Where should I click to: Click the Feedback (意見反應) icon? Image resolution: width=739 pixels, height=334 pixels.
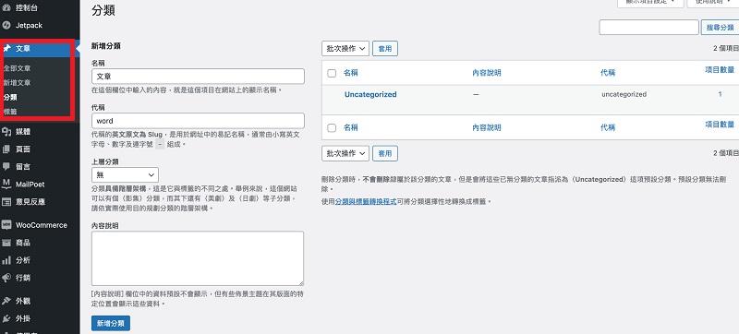[x=6, y=202]
